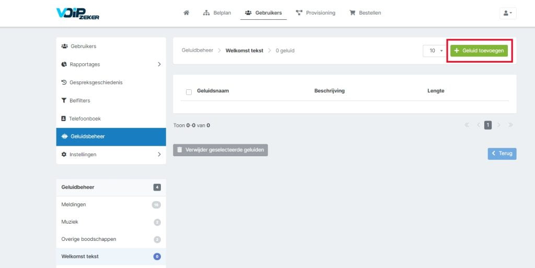Open Belfilters in the sidebar
This screenshot has height=268, width=535.
(x=111, y=101)
